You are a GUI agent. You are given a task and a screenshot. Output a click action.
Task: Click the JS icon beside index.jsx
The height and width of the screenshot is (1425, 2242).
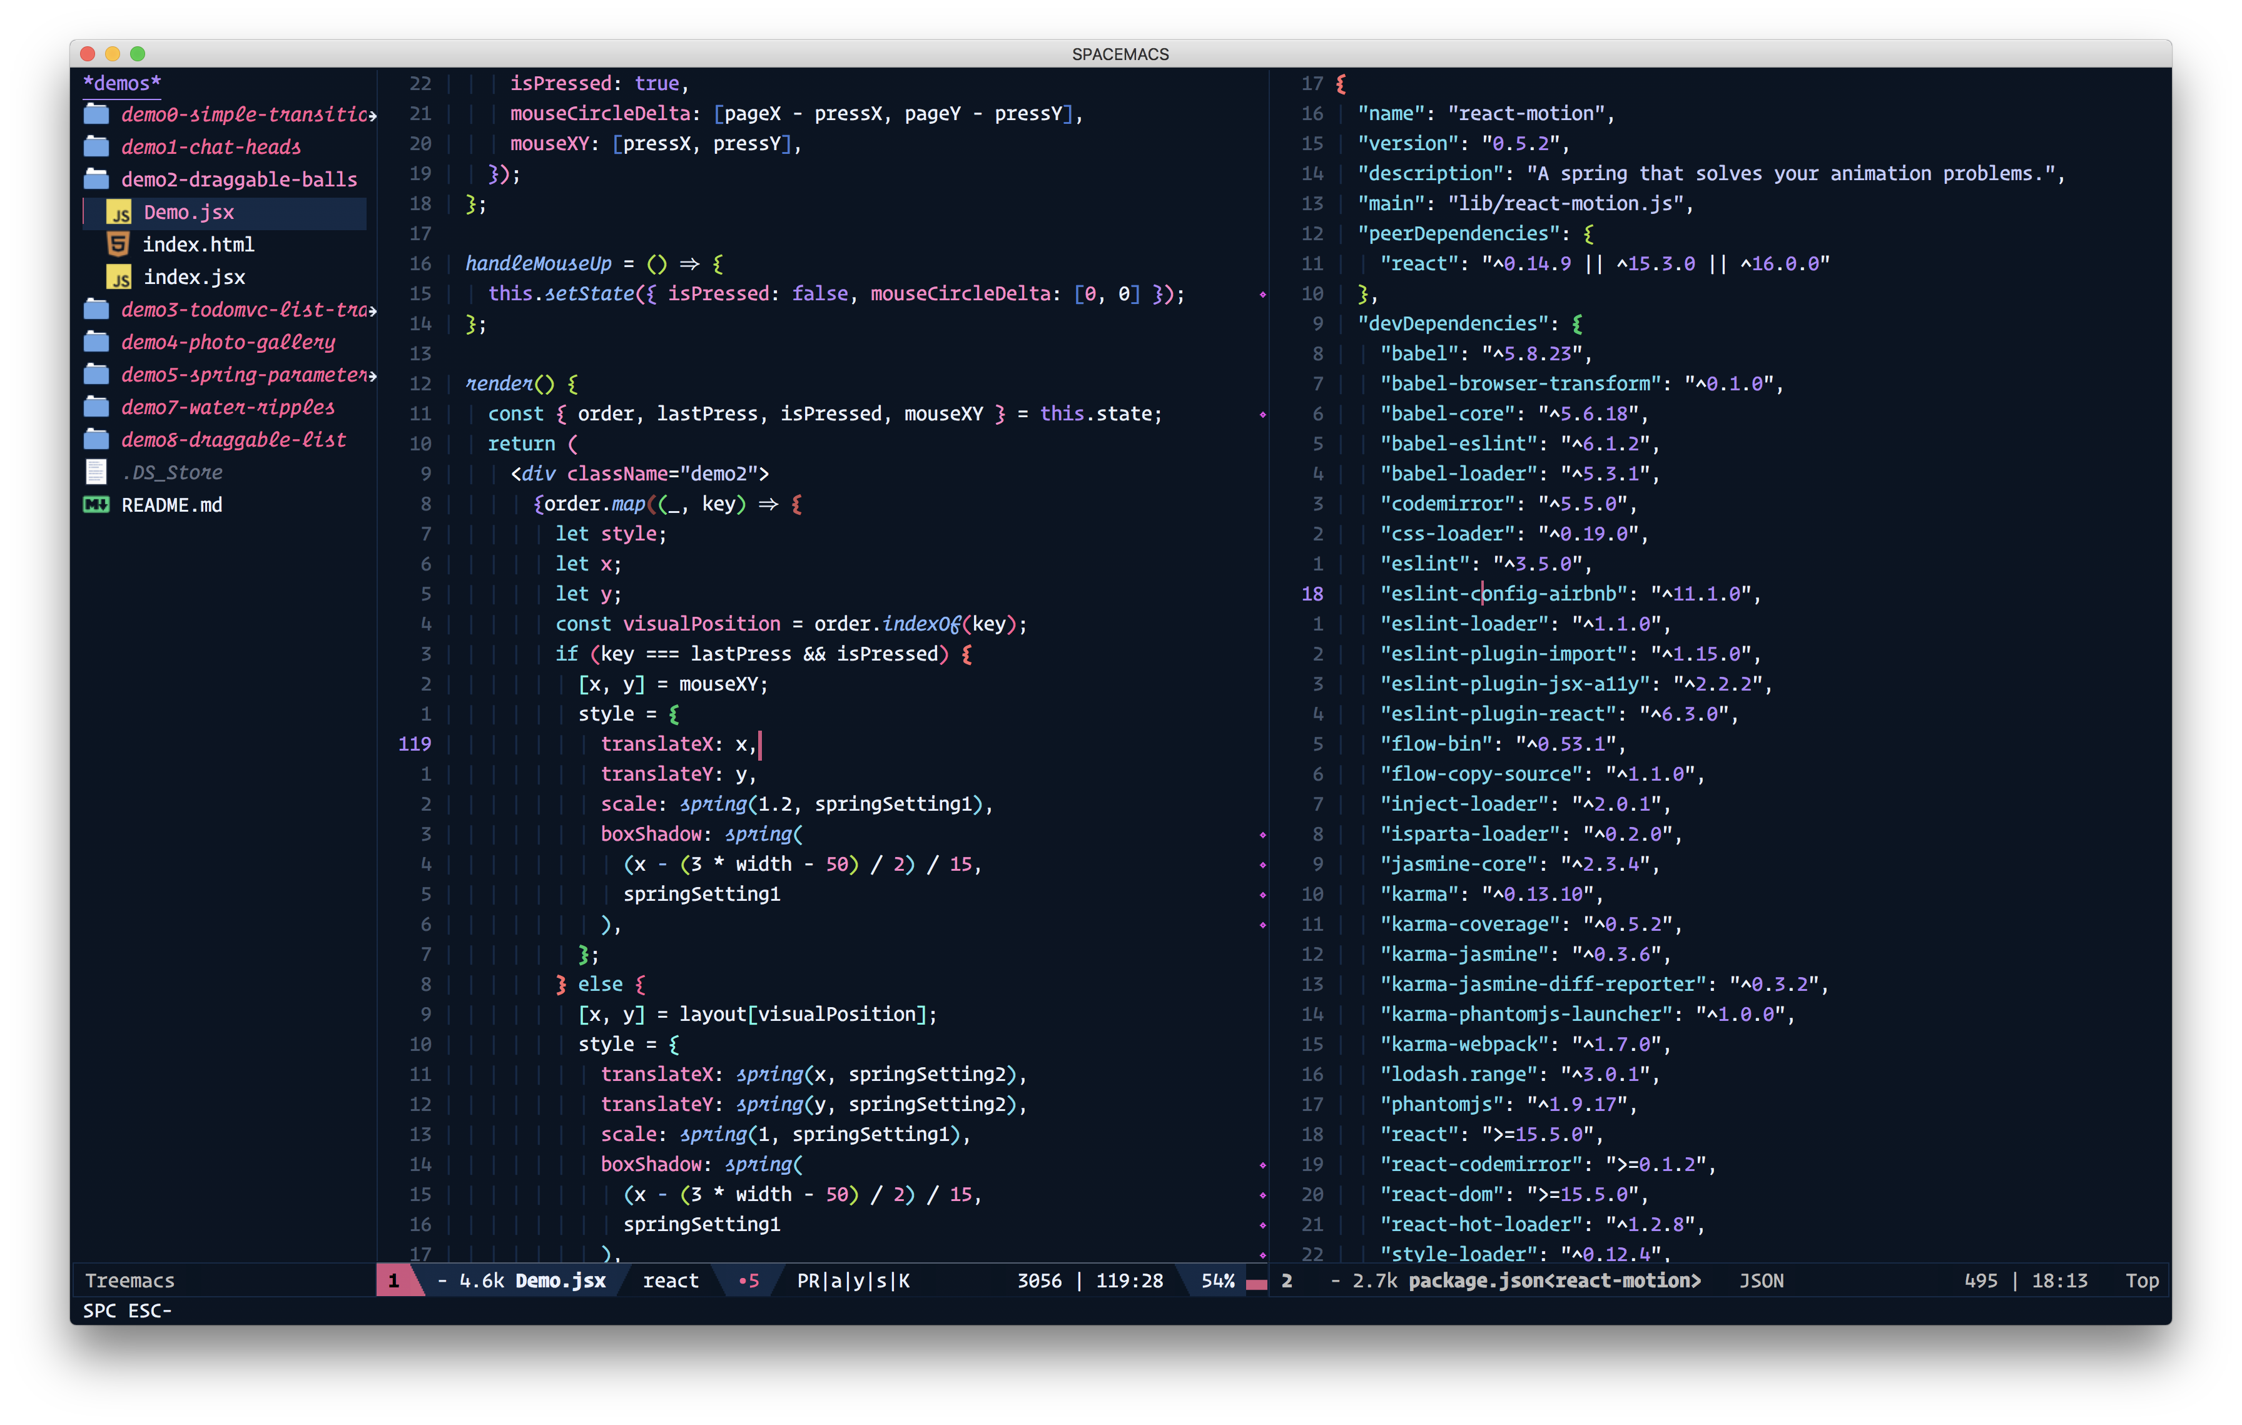pyautogui.click(x=119, y=277)
